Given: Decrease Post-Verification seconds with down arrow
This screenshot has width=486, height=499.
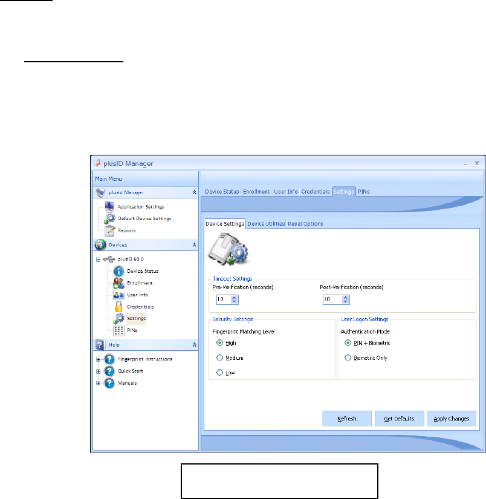Looking at the screenshot, I should [x=345, y=301].
